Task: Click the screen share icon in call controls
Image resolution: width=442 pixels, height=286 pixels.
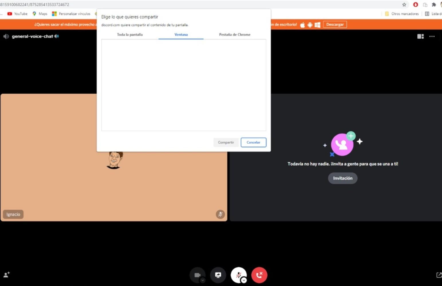Action: point(218,275)
